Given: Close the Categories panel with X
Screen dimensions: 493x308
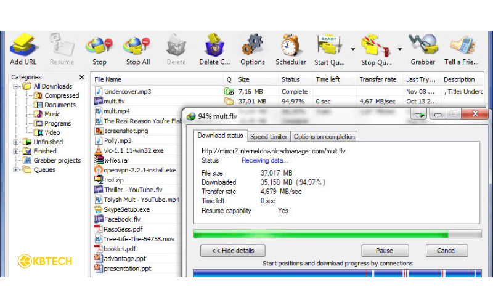Looking at the screenshot, I should 81,78.
